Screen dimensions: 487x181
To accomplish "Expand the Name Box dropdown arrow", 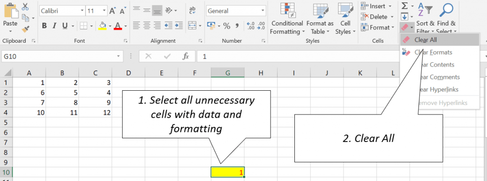I will click(x=118, y=56).
